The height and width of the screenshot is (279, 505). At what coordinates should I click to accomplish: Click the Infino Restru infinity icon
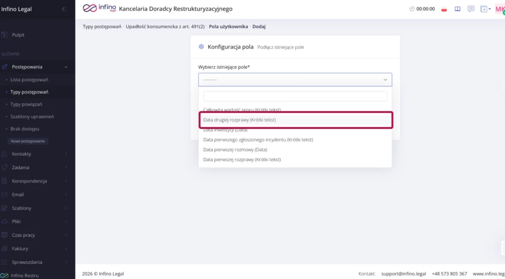point(4,276)
